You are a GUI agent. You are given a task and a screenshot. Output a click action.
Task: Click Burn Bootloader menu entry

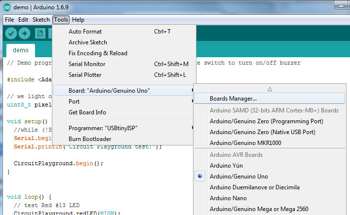pyautogui.click(x=90, y=139)
